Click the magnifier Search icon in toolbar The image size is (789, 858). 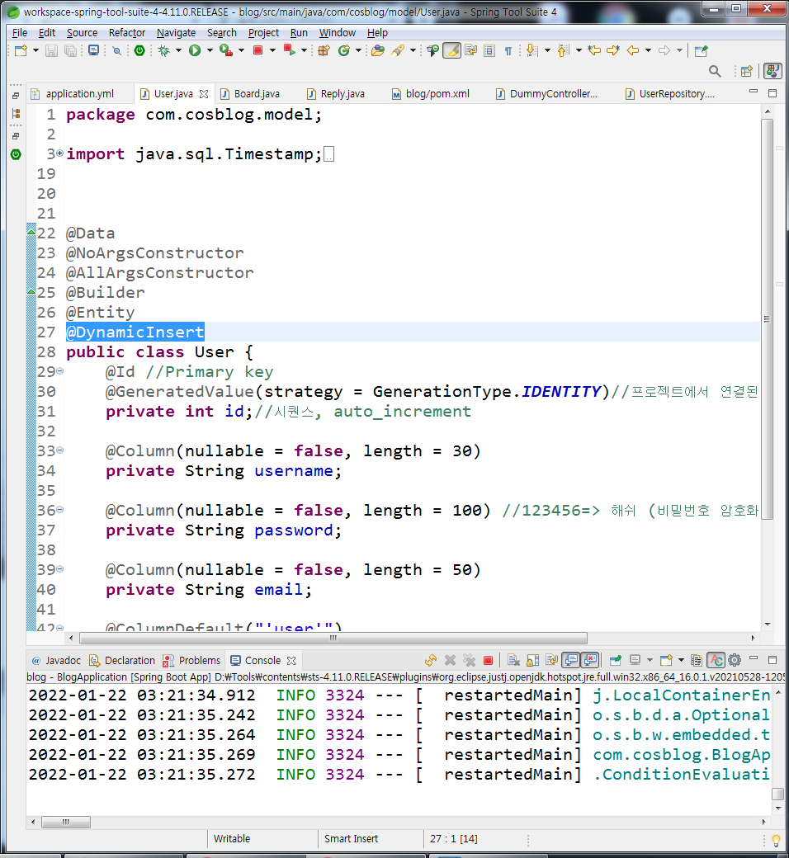click(x=715, y=71)
